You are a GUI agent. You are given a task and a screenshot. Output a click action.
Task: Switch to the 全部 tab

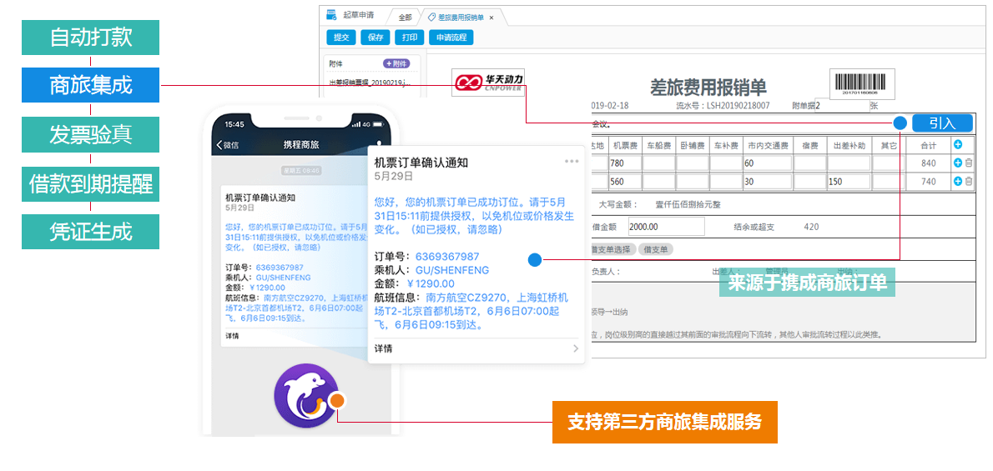tap(406, 18)
